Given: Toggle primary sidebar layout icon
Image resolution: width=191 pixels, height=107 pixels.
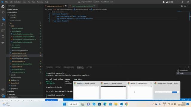Looking at the screenshot, I should click(164, 2).
